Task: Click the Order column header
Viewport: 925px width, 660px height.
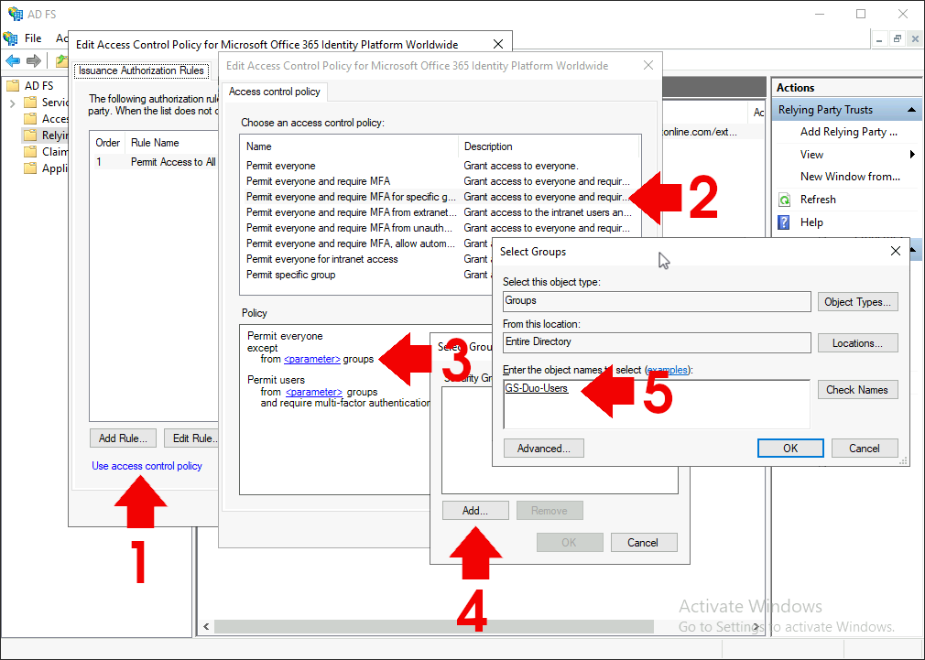Action: pyautogui.click(x=108, y=143)
